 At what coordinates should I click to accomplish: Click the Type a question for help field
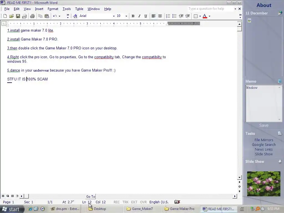click(x=210, y=9)
